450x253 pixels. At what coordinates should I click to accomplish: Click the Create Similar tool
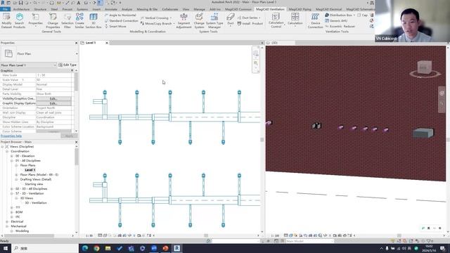click(x=79, y=20)
